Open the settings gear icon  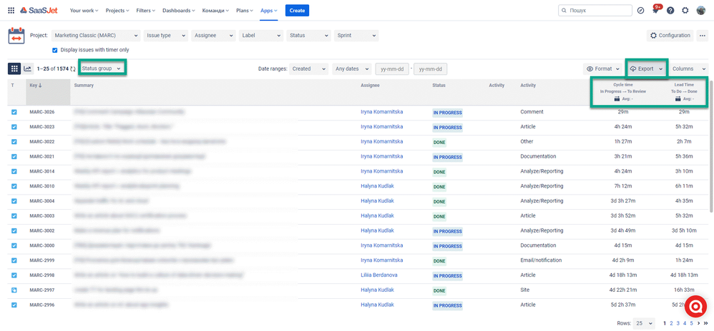point(685,11)
